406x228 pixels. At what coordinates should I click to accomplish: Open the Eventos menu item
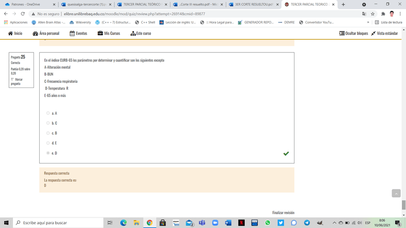coord(78,33)
